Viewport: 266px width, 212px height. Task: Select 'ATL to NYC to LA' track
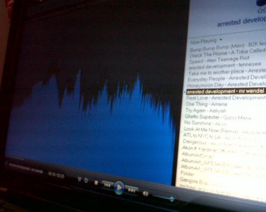[x=220, y=137]
